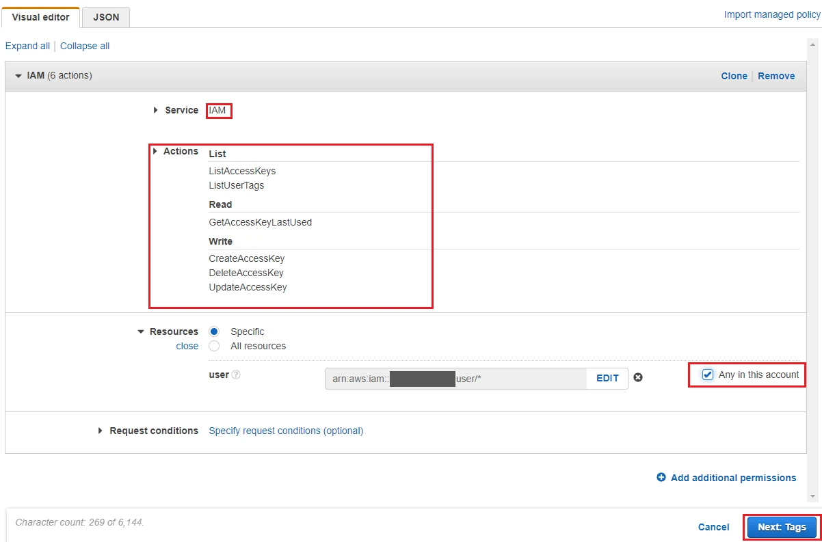This screenshot has height=542, width=822.
Task: Click Collapse all link
Action: coord(85,46)
